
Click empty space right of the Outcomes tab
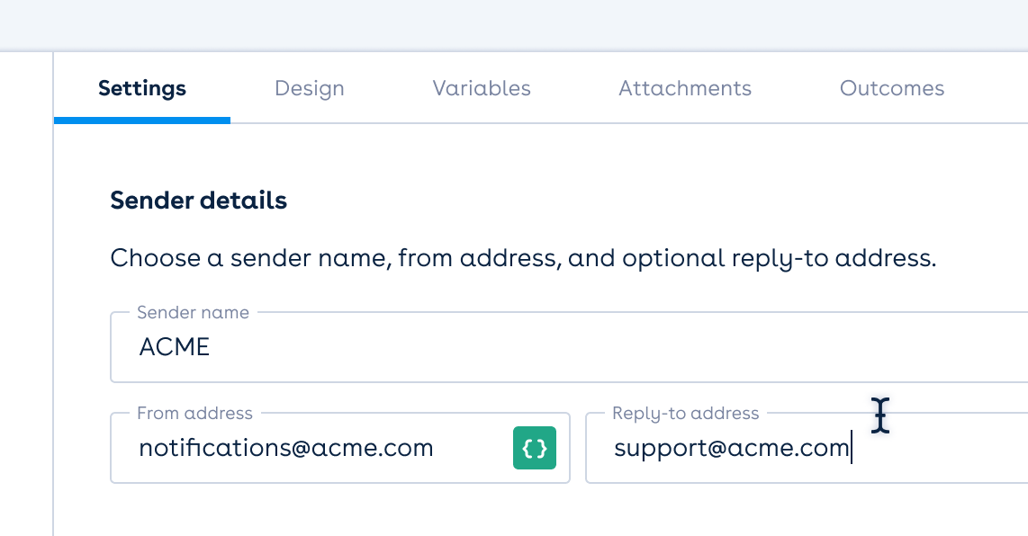pos(990,88)
